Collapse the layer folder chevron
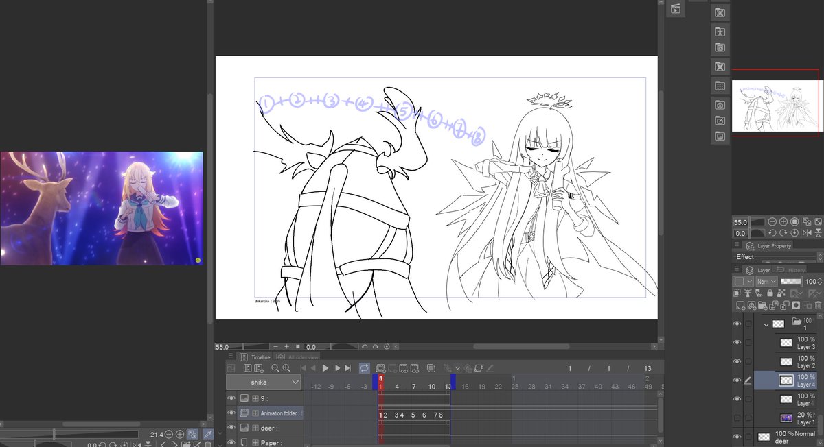Viewport: 824px width, 447px height. point(766,324)
